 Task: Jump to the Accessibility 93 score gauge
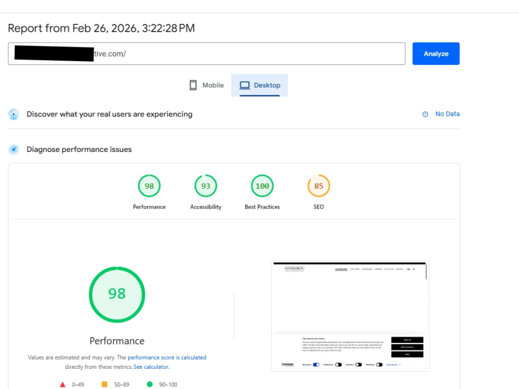(x=206, y=186)
